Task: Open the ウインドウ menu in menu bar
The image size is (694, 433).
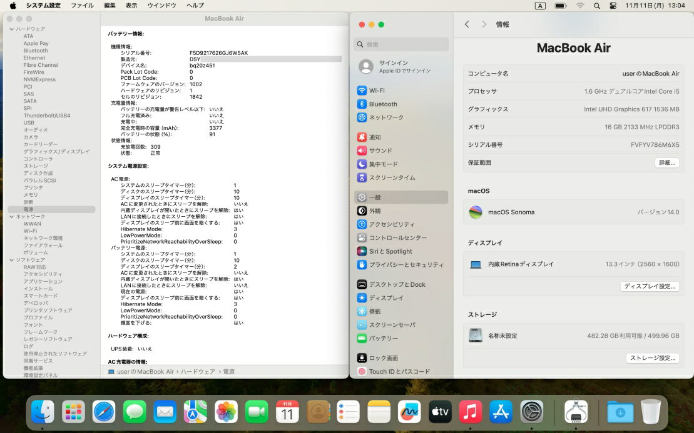Action: [x=161, y=6]
